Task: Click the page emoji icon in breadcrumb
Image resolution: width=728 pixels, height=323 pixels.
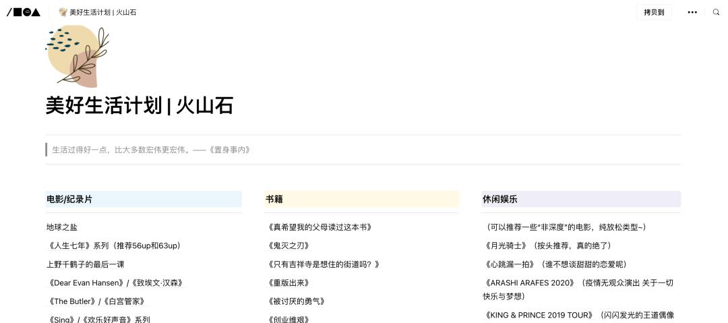Action: click(63, 12)
